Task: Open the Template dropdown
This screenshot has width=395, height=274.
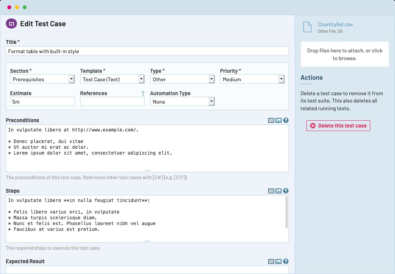Action: 142,79
